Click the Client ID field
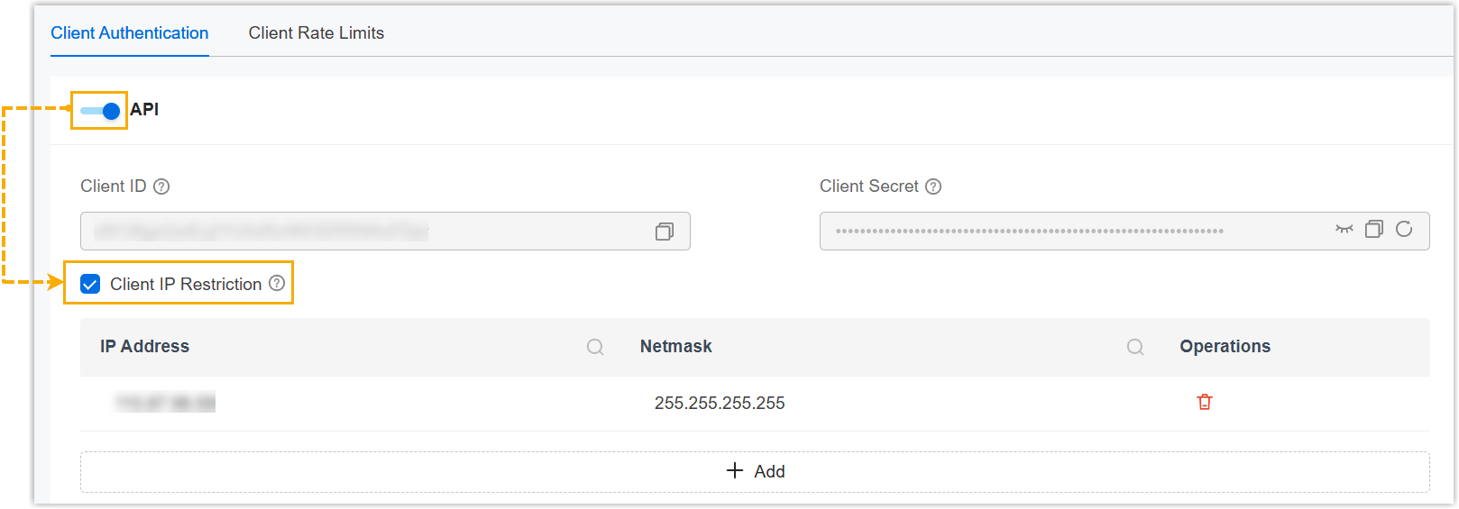 click(x=361, y=232)
